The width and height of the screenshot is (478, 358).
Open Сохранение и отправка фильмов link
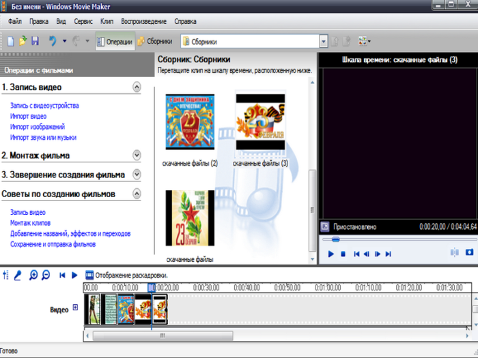[x=53, y=244]
